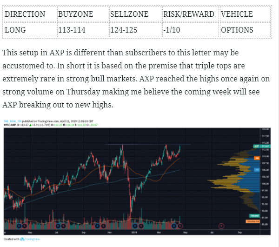Click the earnings marker under the latest candle

pos(180,226)
